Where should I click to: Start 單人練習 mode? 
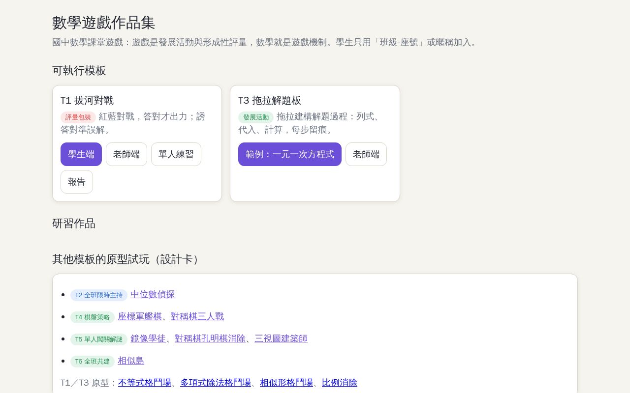176,154
